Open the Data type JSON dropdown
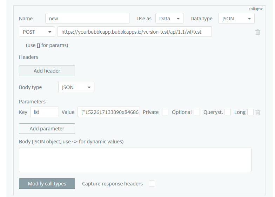The image size is (275, 197). pos(236,19)
